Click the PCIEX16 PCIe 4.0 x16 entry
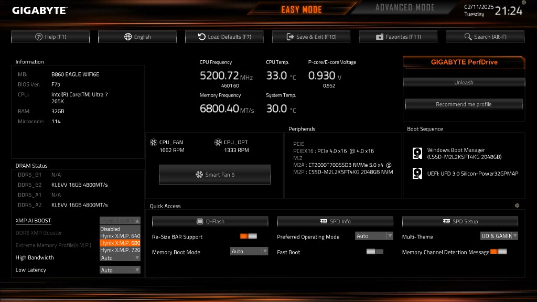This screenshot has height=302, width=537. tap(333, 151)
